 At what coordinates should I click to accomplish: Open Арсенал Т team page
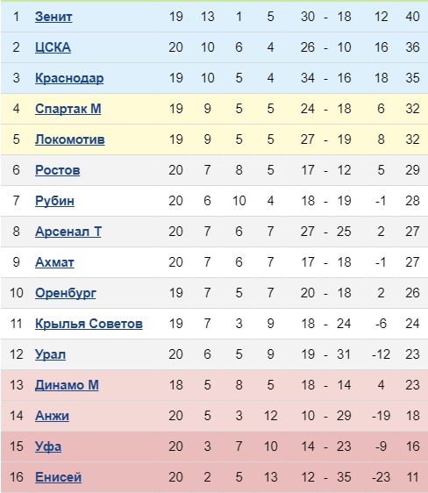click(68, 232)
